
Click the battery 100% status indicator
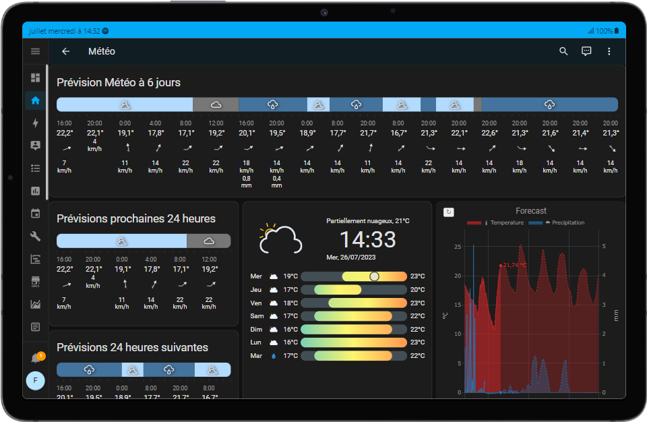point(607,31)
